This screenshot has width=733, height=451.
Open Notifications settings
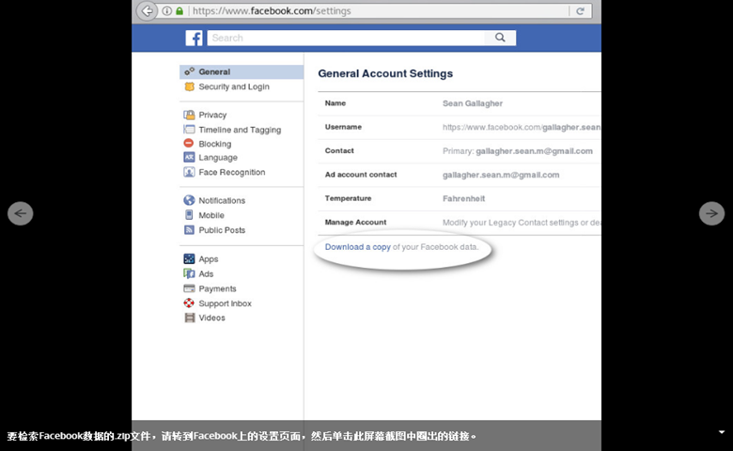click(x=222, y=200)
